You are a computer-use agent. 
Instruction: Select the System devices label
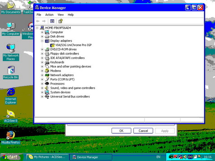point(60,92)
